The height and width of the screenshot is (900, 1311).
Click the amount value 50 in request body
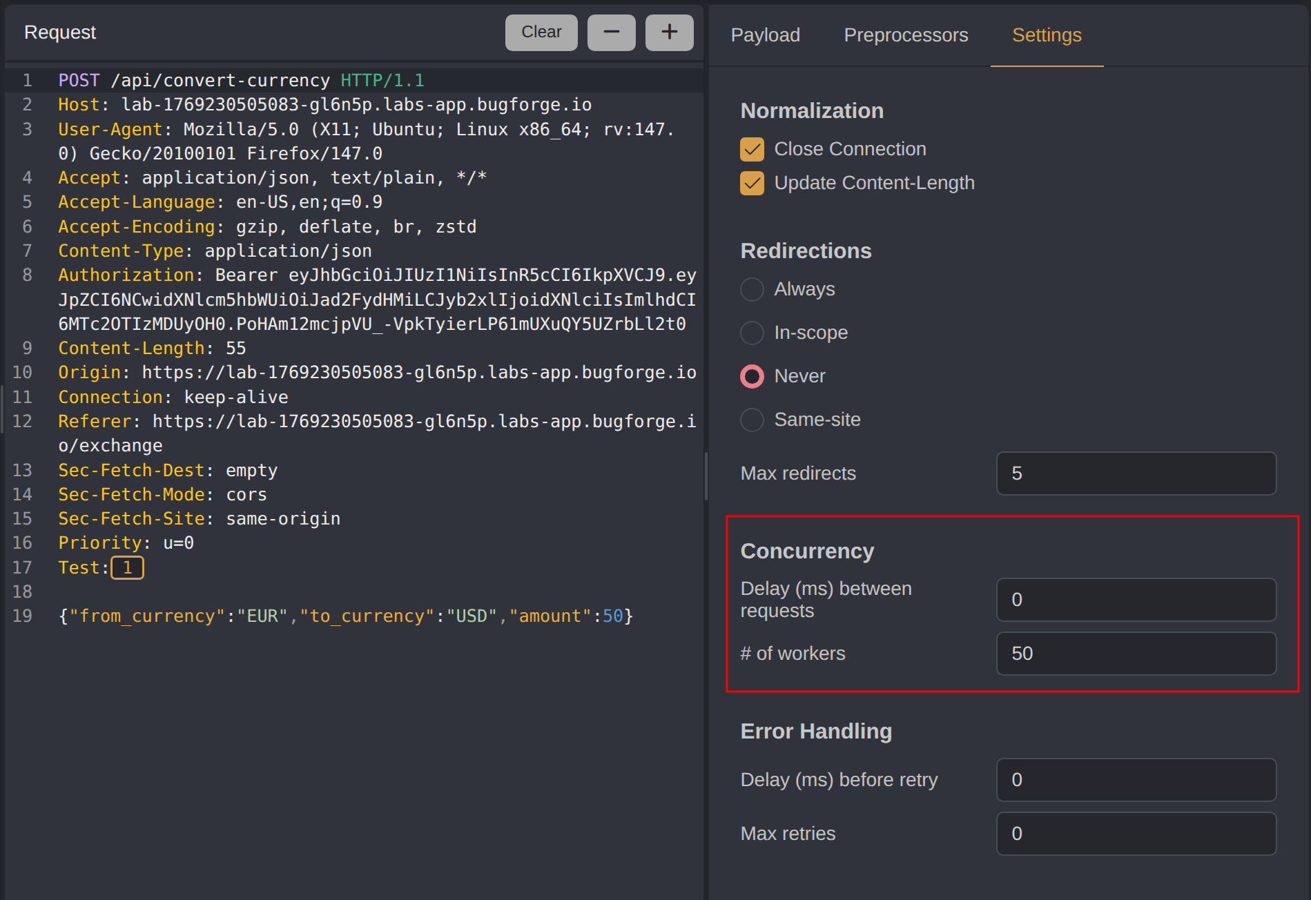612,616
